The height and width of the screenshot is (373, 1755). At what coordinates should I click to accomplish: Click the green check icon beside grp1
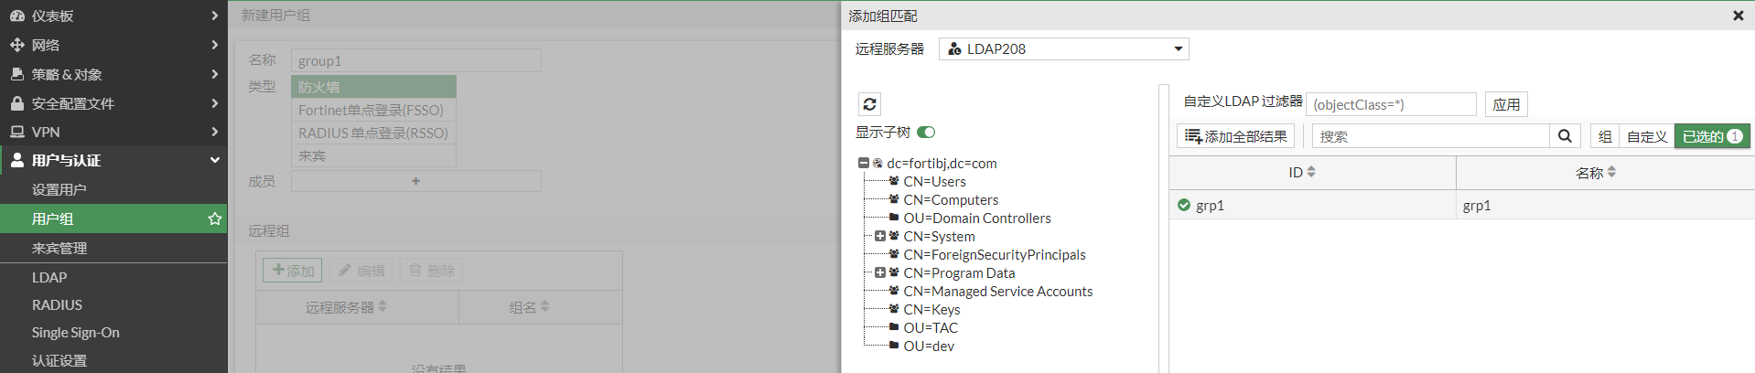pyautogui.click(x=1184, y=205)
